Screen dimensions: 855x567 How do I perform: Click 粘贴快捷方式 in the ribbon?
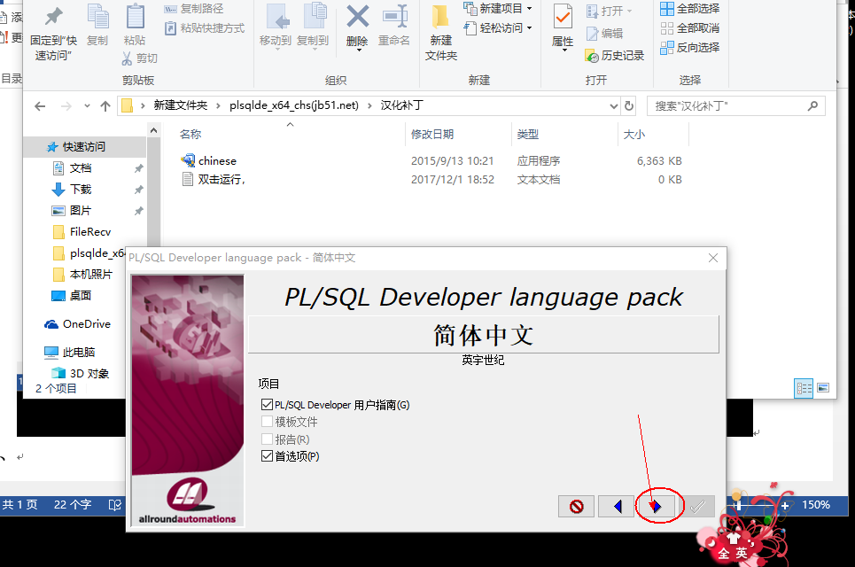(x=205, y=27)
